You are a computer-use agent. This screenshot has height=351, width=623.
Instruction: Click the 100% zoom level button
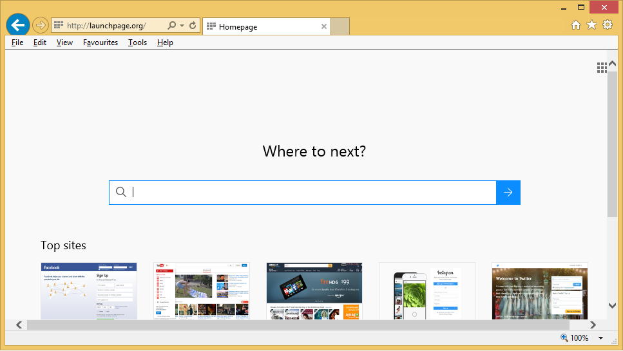coord(575,338)
